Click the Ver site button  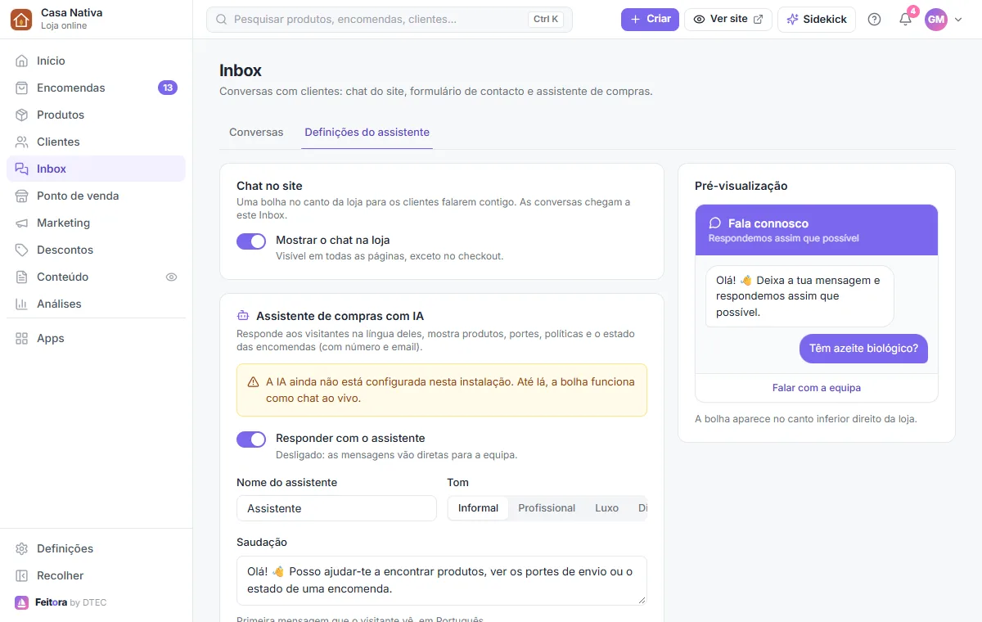coord(728,19)
